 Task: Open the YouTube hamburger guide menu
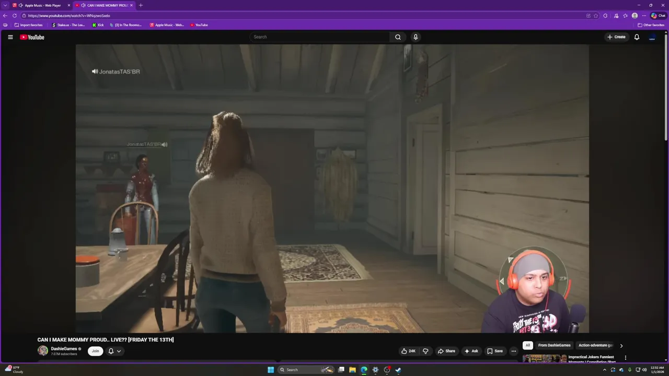(x=10, y=37)
